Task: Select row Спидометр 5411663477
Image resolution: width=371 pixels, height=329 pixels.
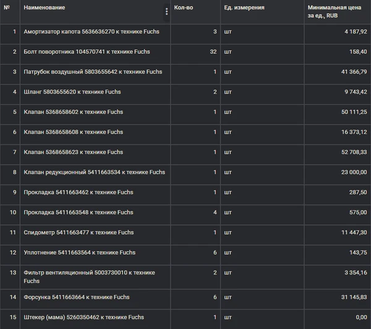Action: tap(185, 235)
